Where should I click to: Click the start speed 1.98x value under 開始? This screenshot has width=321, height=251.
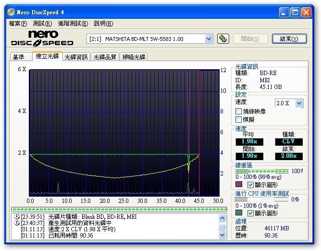249,156
